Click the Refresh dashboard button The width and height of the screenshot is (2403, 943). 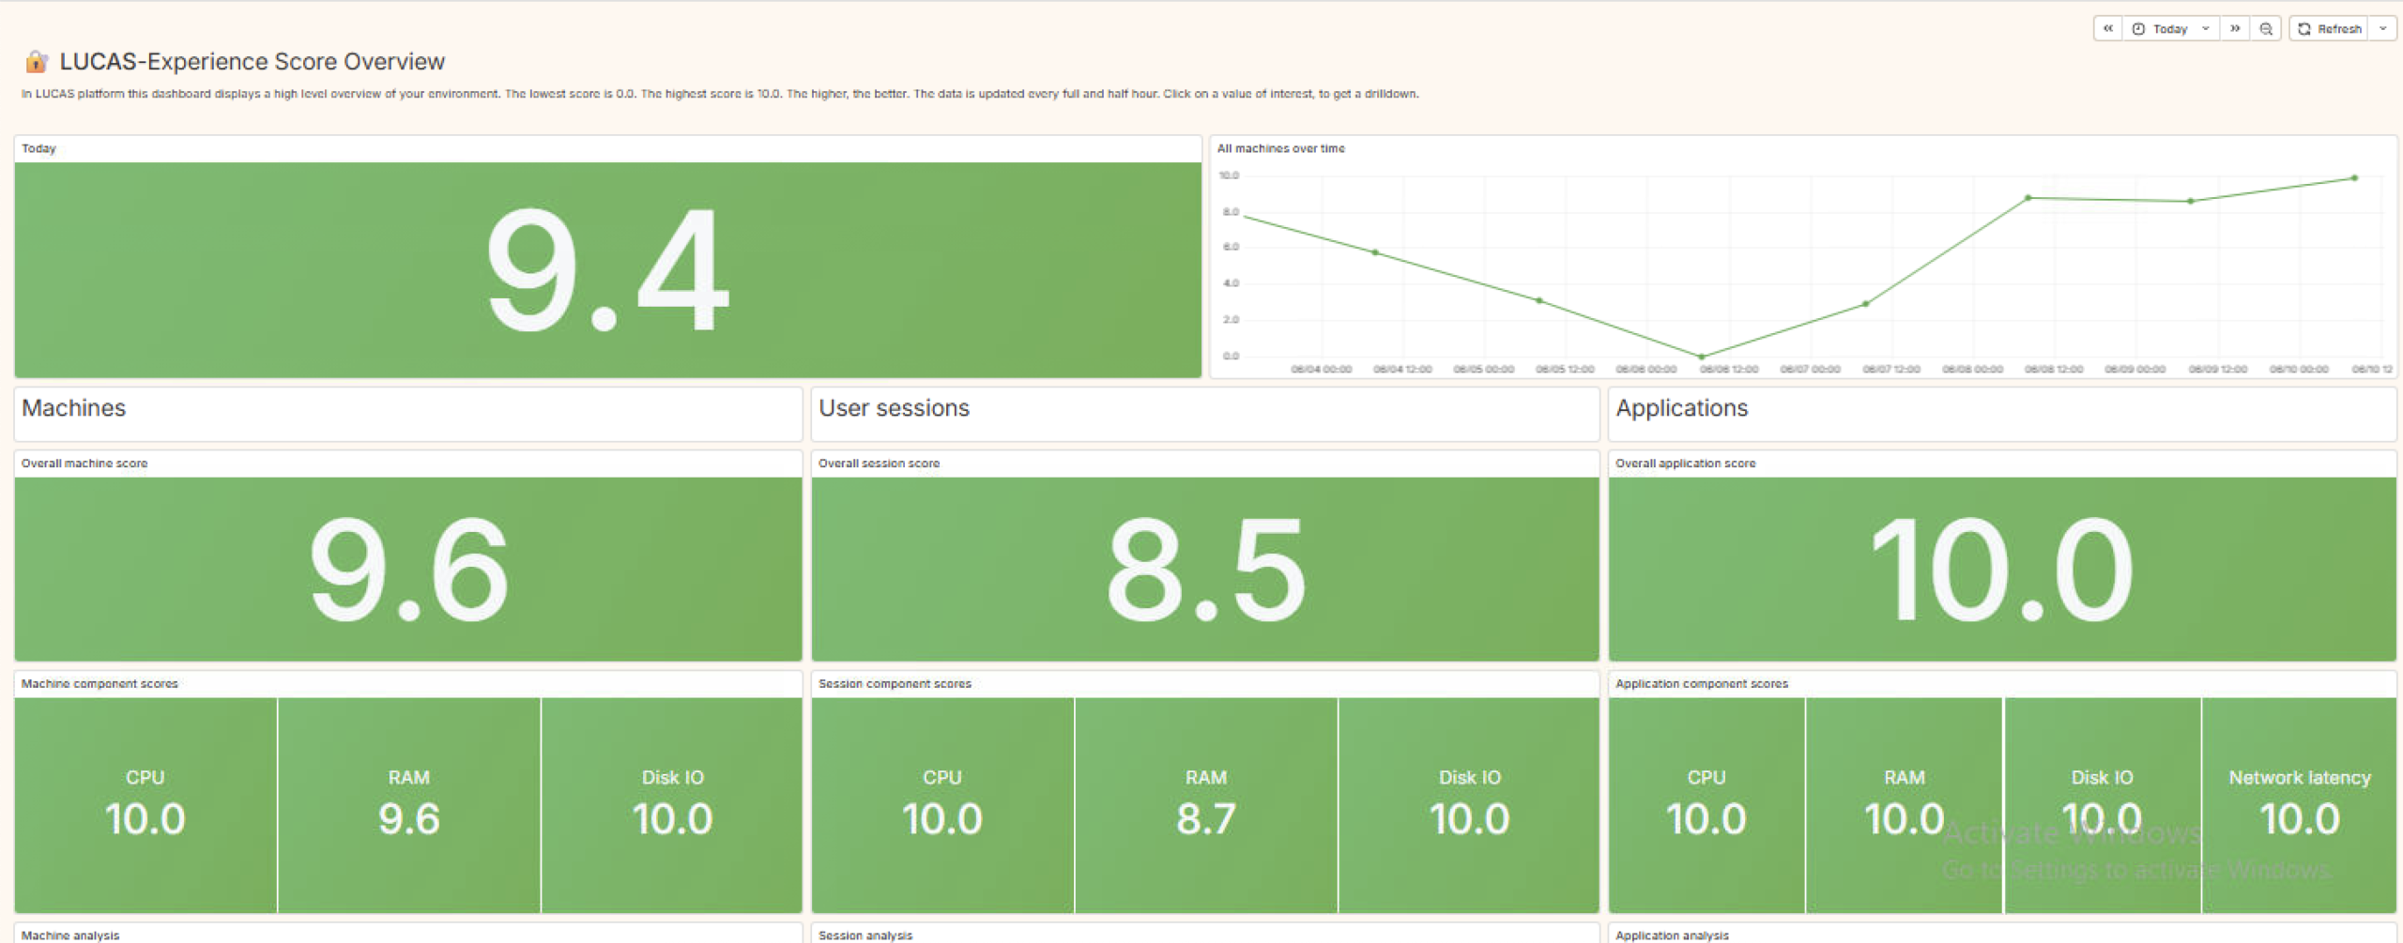point(2329,29)
